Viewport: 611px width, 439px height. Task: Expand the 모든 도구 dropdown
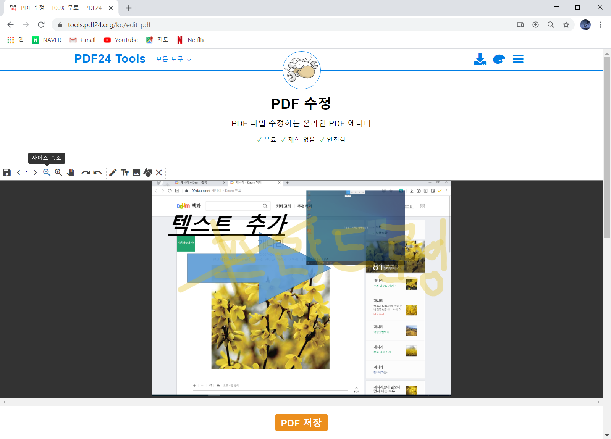coord(174,59)
